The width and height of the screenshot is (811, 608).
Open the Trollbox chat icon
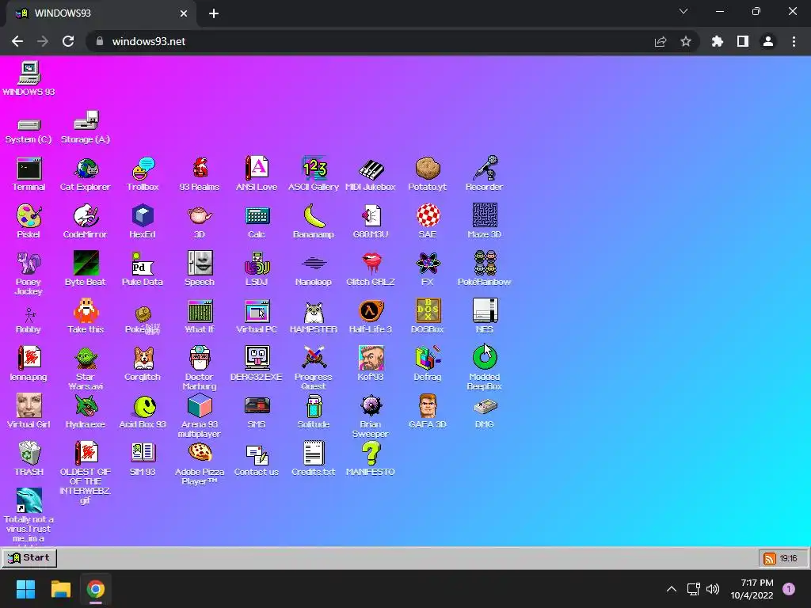(143, 169)
